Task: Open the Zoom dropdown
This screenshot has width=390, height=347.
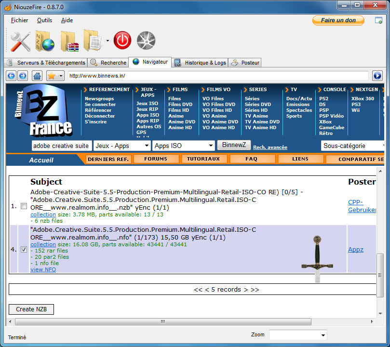Action: point(298,335)
